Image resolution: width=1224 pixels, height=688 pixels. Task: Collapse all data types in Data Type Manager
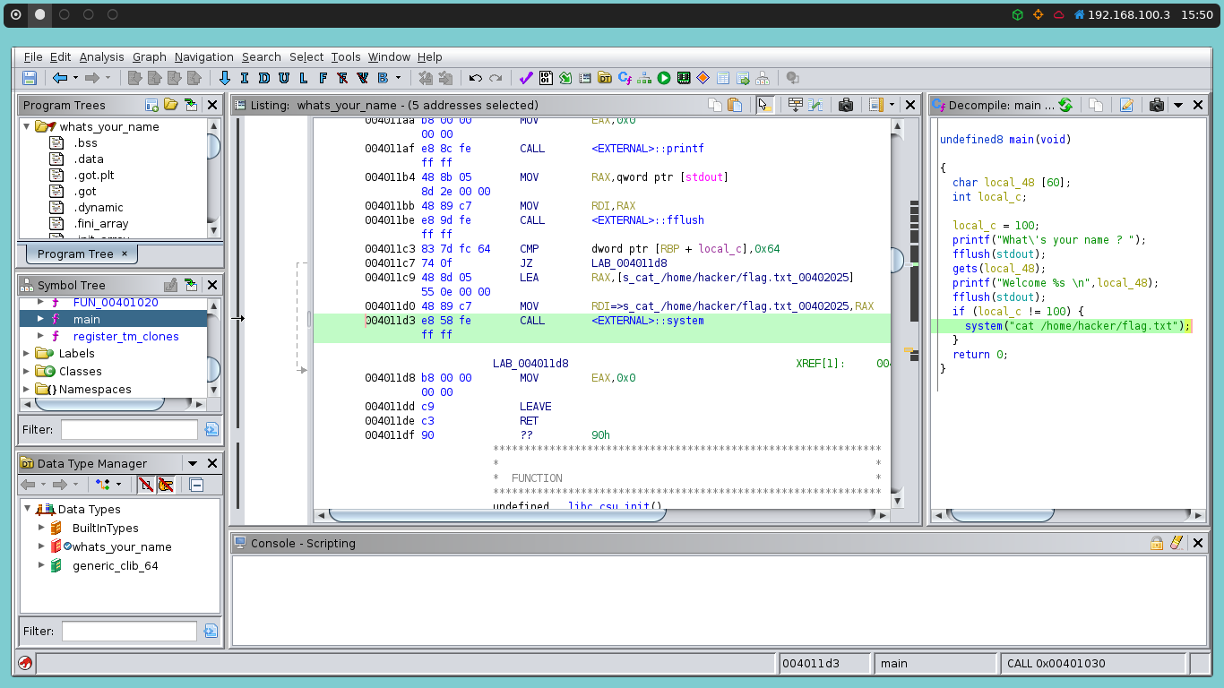coord(196,485)
